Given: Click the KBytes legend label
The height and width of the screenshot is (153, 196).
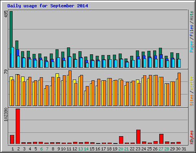Looking at the screenshot, I should click(x=192, y=137).
